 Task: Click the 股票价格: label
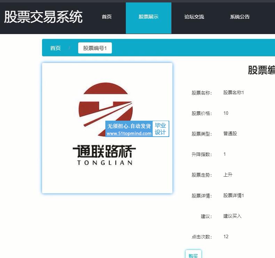[x=202, y=113]
